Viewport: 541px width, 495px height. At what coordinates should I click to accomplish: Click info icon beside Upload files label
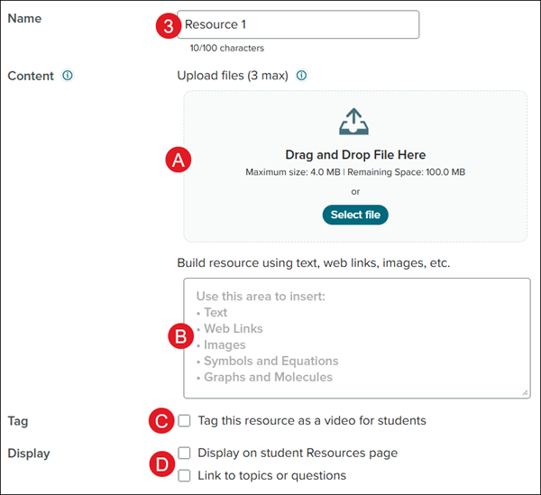[x=301, y=76]
